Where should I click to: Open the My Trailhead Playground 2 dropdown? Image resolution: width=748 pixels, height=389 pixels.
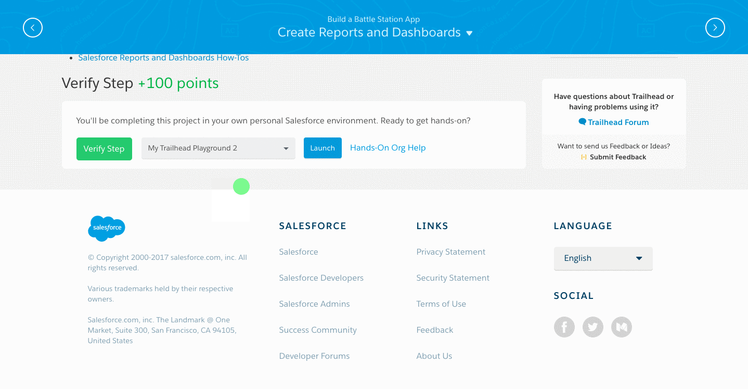[x=218, y=148]
